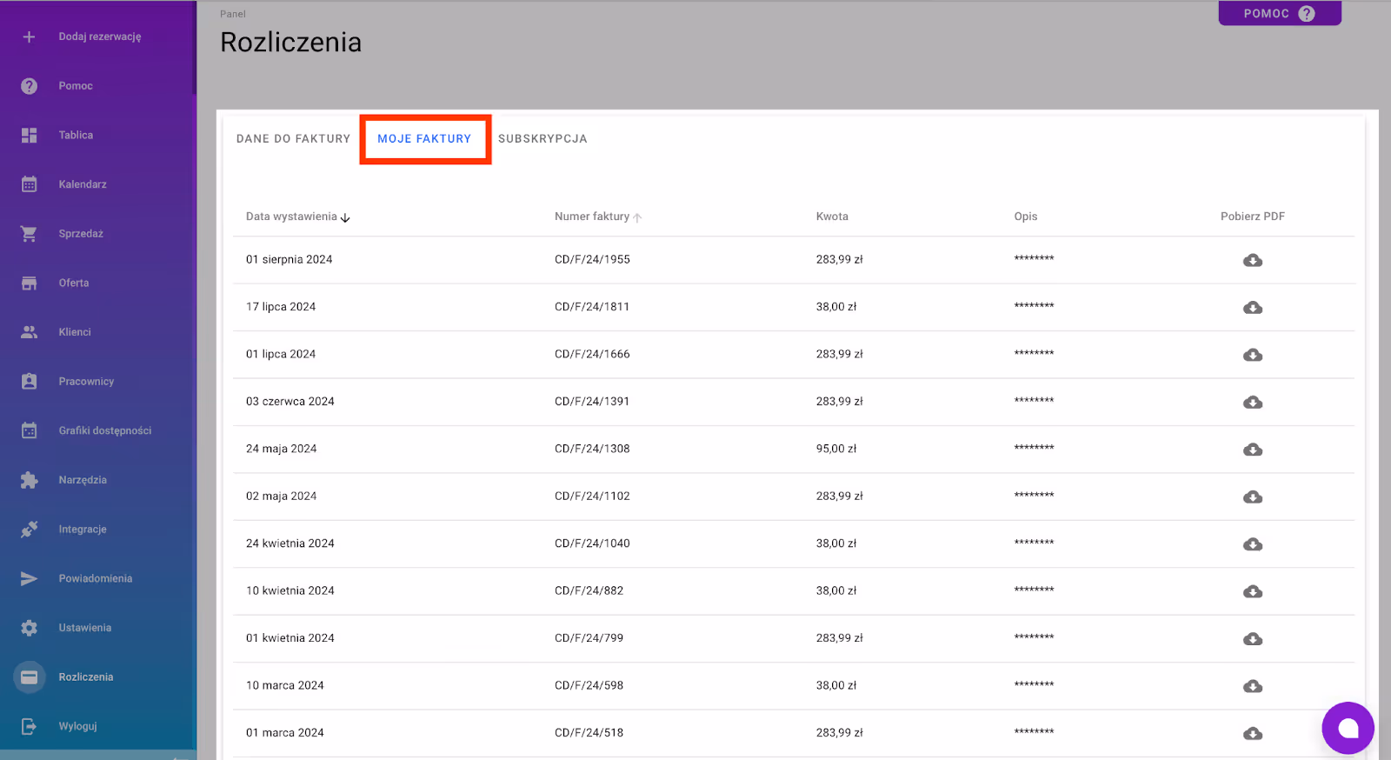Download PDF for invoice CD/F/24/1955
1391x760 pixels.
[x=1252, y=260]
